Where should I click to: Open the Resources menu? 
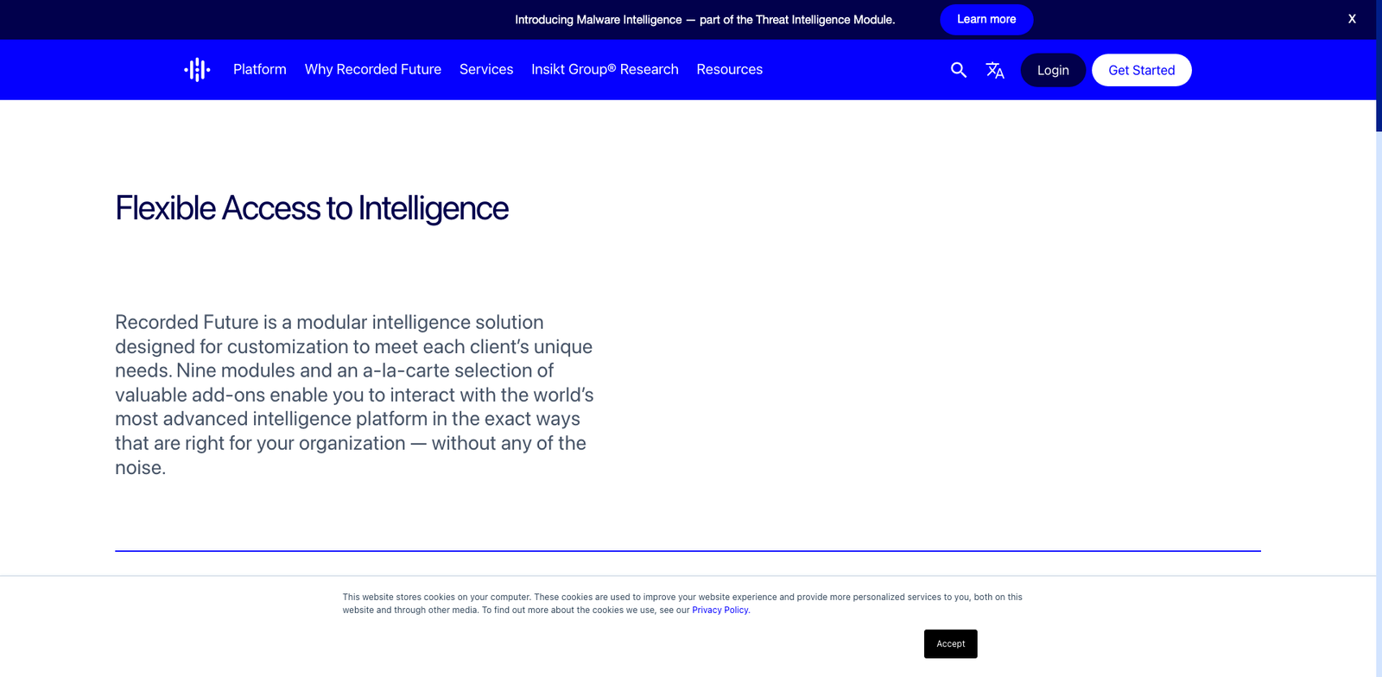[730, 69]
